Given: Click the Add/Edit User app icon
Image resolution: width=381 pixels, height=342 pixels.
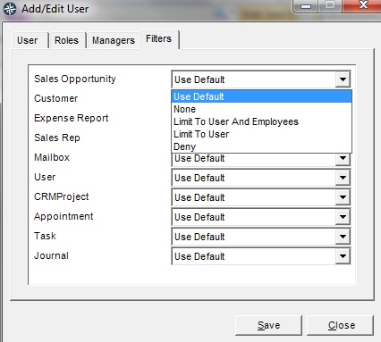Looking at the screenshot, I should pos(10,9).
